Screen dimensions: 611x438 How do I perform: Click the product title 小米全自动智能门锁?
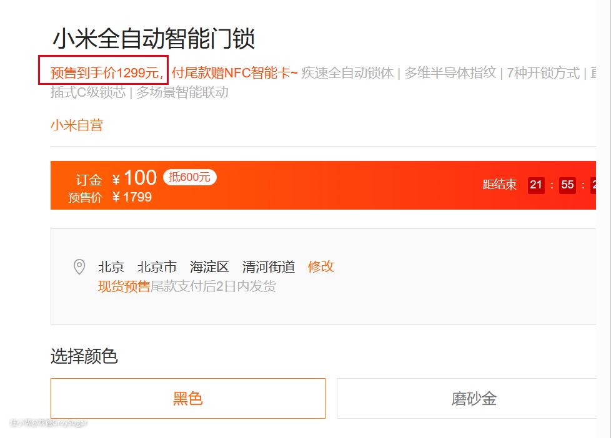coord(154,39)
